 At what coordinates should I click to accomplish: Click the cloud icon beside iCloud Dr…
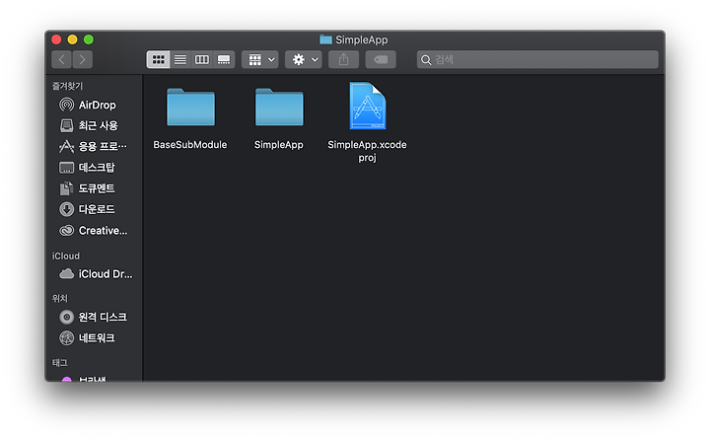[67, 273]
